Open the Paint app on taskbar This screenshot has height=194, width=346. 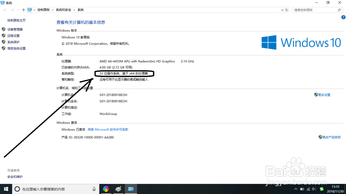(118, 189)
